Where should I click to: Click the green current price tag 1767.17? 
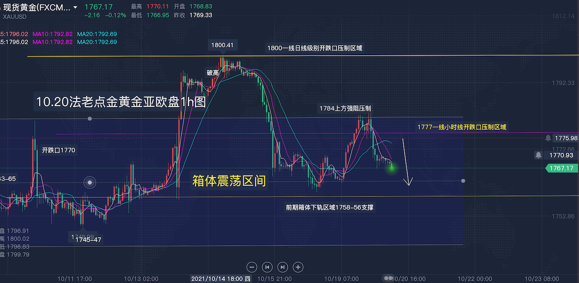[560, 168]
